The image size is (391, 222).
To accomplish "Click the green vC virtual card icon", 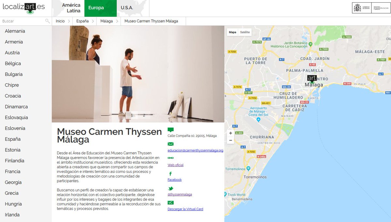I will click(170, 202).
